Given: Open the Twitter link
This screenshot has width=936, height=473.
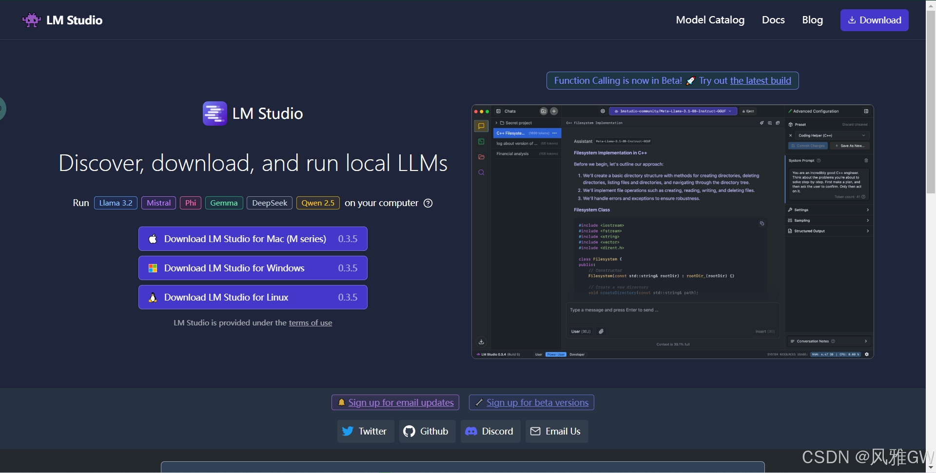Looking at the screenshot, I should point(366,431).
